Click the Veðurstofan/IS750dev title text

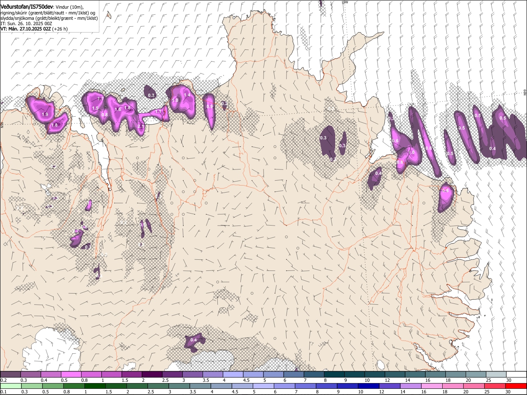click(27, 7)
